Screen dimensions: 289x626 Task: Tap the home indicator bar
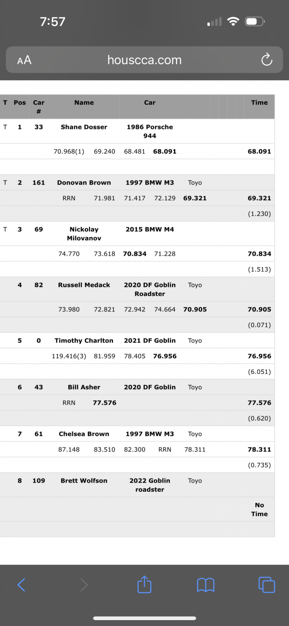point(144,618)
